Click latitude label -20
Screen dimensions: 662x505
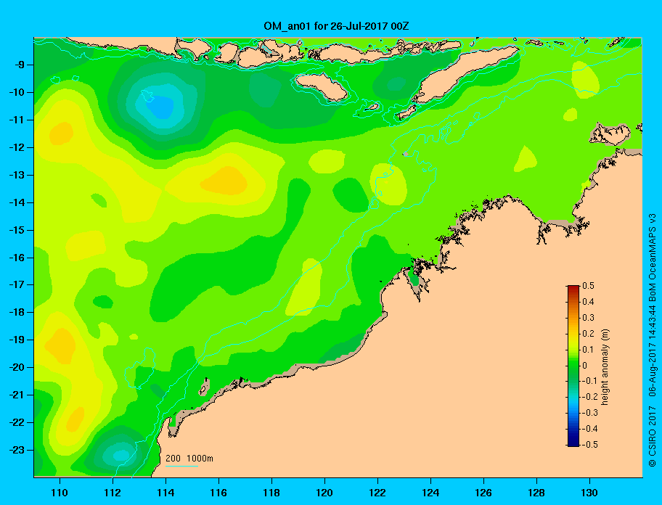click(16, 367)
